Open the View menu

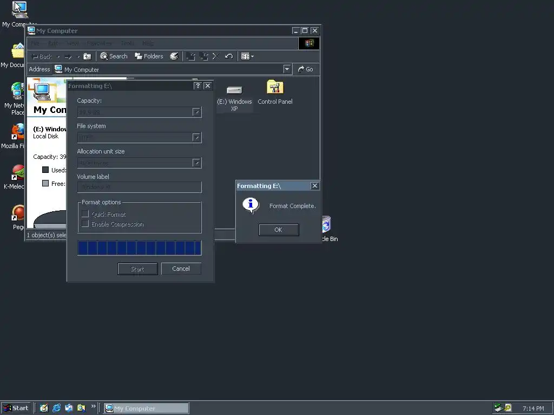(73, 43)
